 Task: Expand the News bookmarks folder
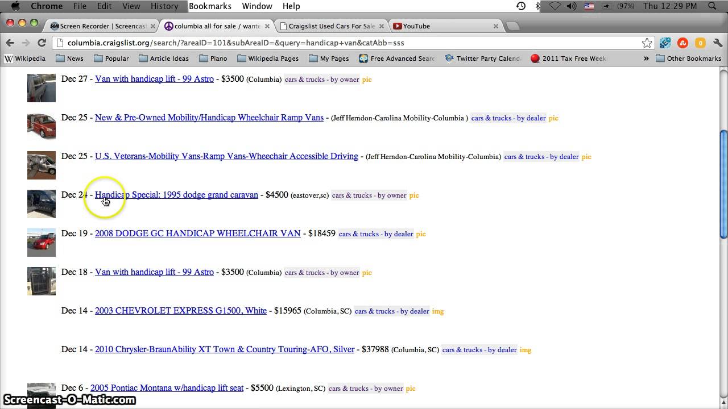(69, 58)
